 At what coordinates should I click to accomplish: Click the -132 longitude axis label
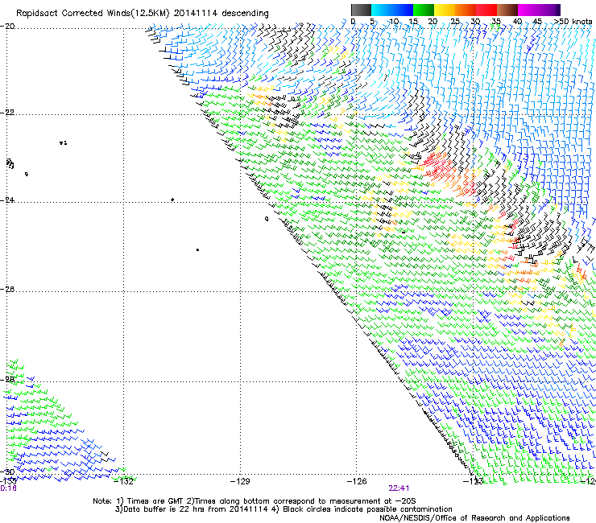click(x=123, y=482)
